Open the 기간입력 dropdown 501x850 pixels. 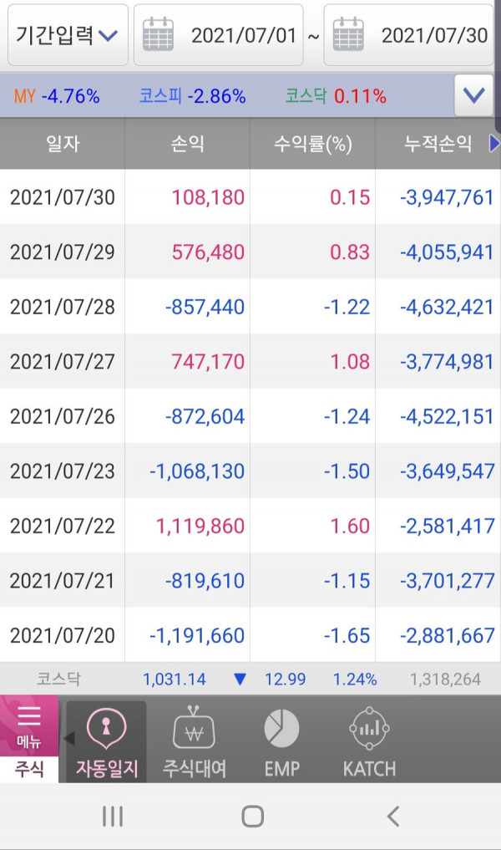68,35
